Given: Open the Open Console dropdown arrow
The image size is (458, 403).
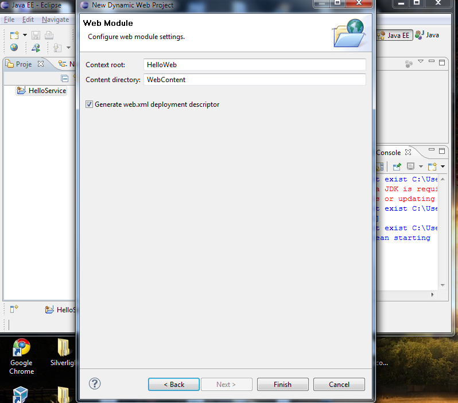Looking at the screenshot, I should tap(443, 166).
